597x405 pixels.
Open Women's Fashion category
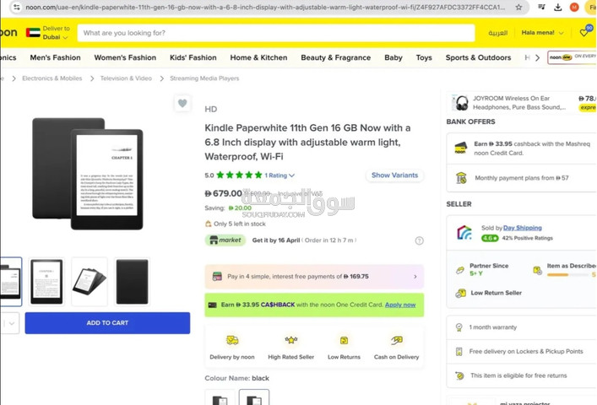(x=125, y=57)
